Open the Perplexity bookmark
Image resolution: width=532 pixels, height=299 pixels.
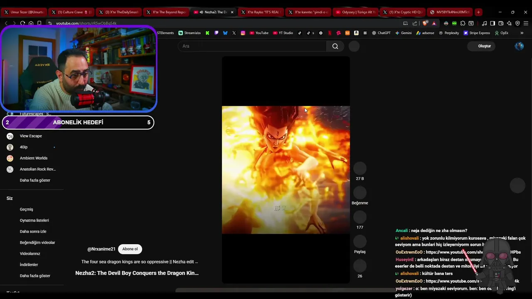click(449, 33)
